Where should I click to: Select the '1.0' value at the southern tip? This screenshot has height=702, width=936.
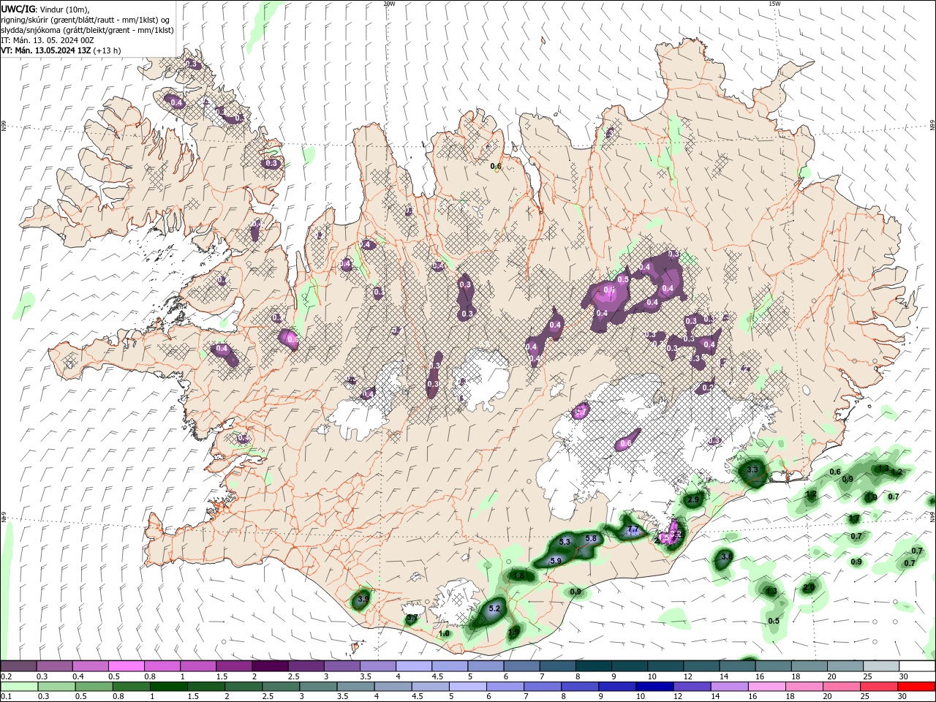coord(444,634)
